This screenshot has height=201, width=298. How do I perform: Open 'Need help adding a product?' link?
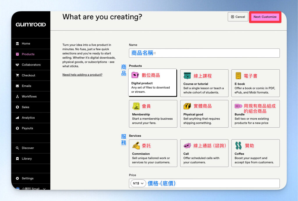[82, 75]
